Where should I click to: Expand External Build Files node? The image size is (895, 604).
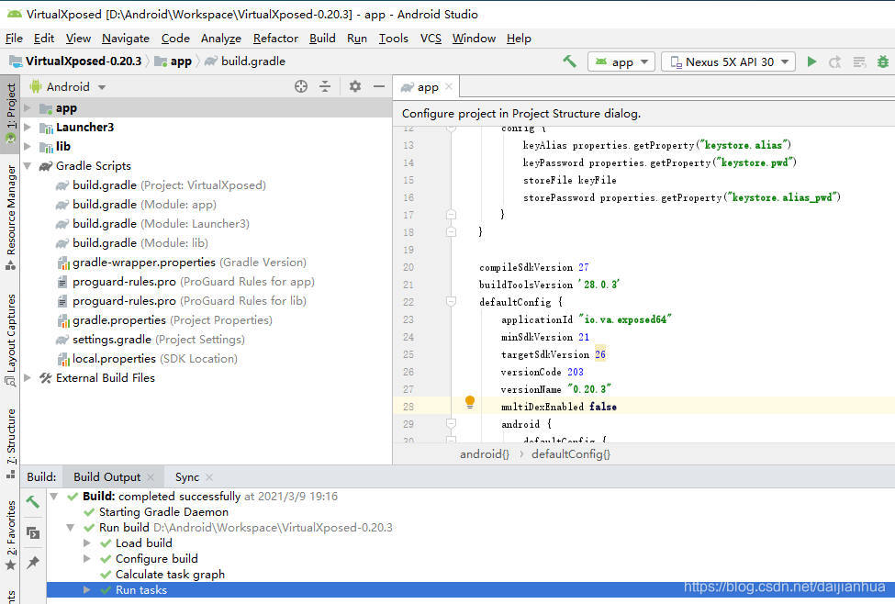click(28, 377)
